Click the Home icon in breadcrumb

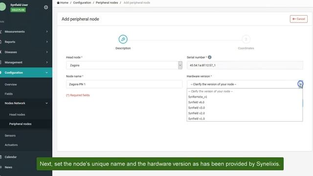[x=58, y=2]
